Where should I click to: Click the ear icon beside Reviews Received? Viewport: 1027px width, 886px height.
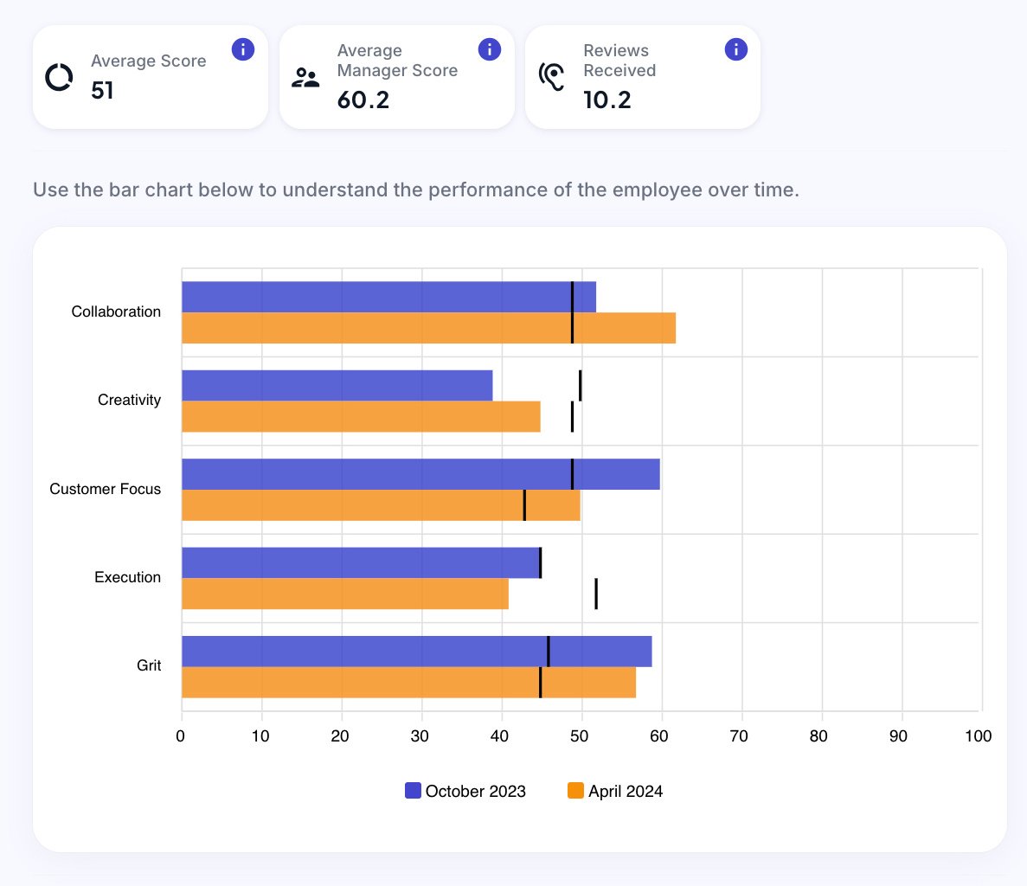(x=551, y=77)
